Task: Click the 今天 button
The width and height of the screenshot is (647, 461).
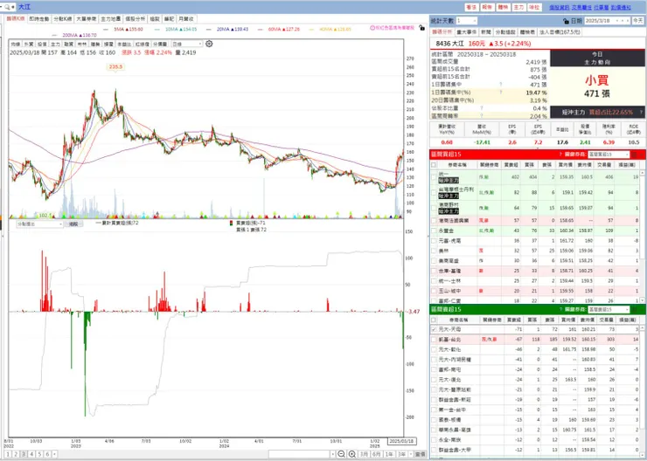Action: [x=637, y=21]
